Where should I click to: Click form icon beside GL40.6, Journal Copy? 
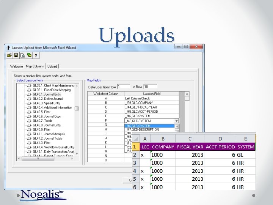(x=30, y=117)
